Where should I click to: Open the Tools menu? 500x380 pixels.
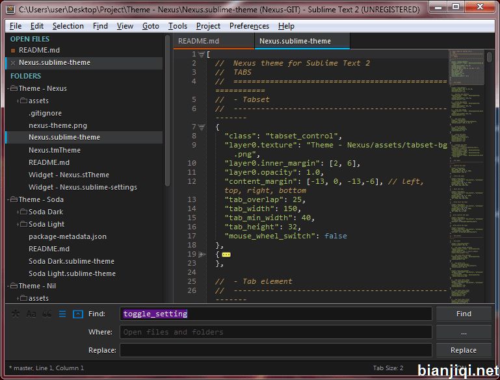178,26
